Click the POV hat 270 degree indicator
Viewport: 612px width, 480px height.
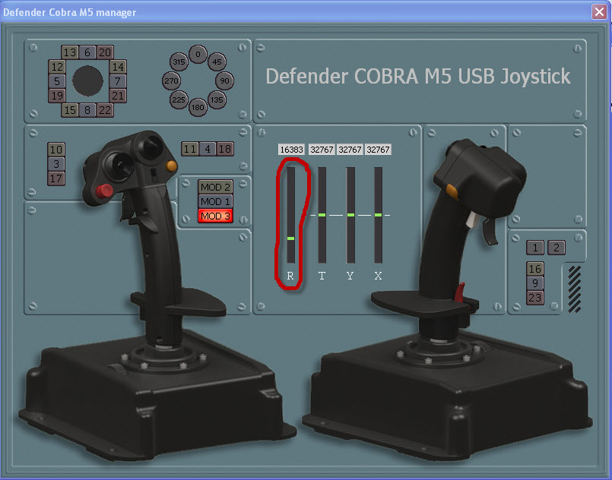171,81
